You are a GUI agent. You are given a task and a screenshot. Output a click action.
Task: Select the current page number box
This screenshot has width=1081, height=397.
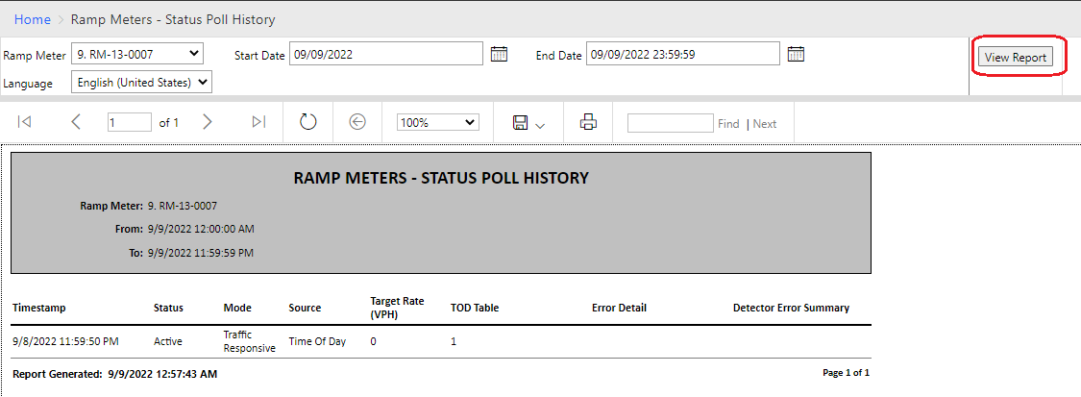click(130, 123)
